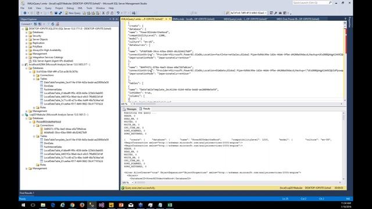Click the navigate Back round icon
372x209 pixels.
click(25, 13)
